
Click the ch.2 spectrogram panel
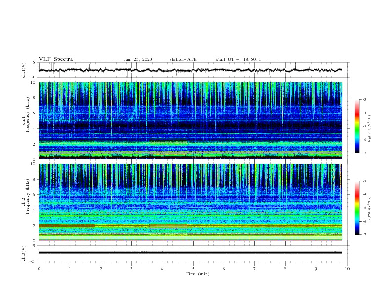[x=191, y=202]
